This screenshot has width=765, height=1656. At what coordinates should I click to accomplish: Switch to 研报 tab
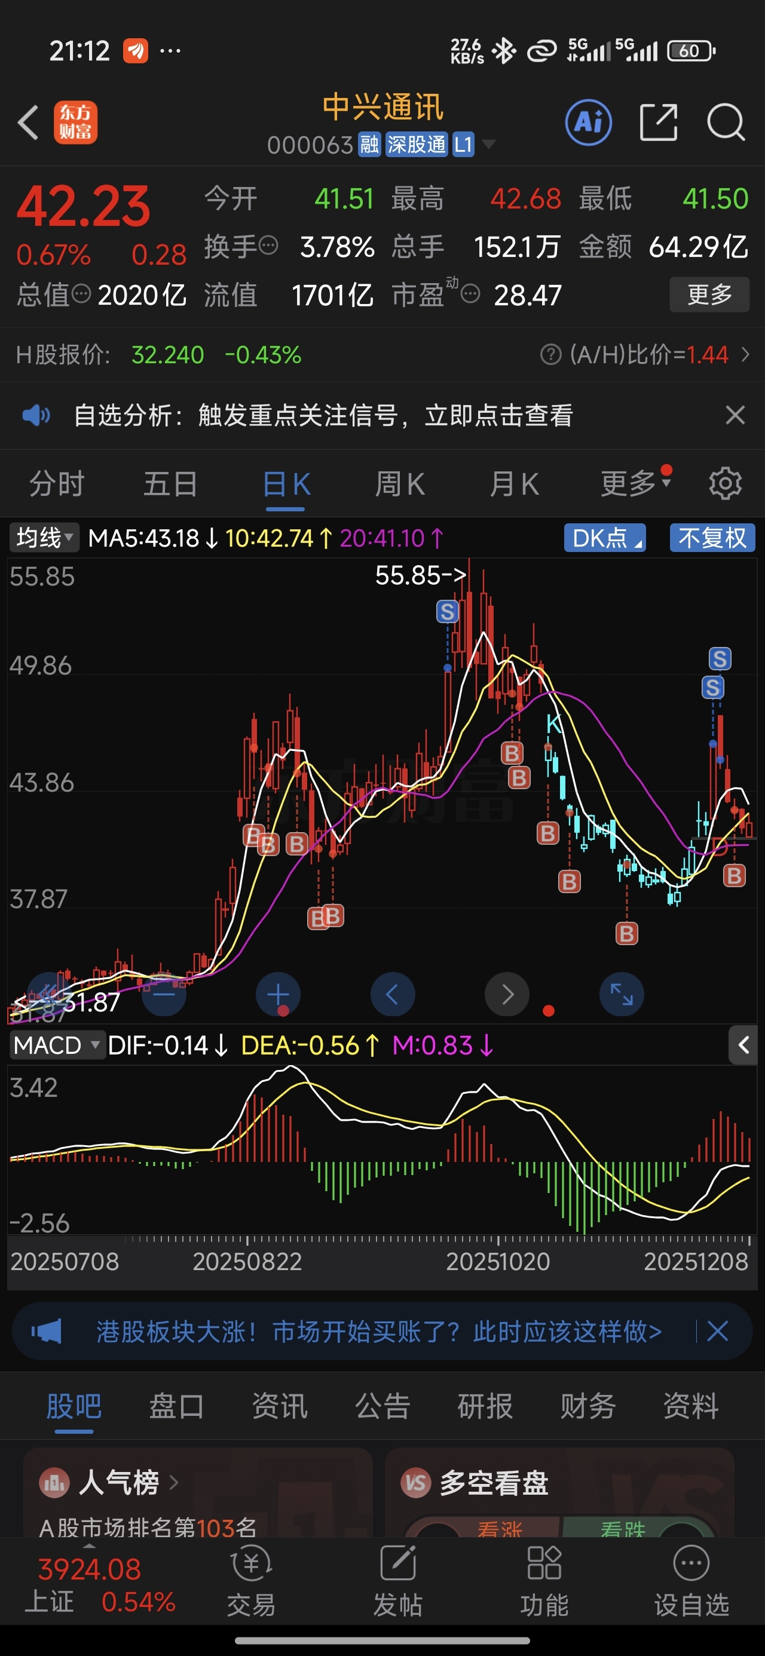[x=485, y=1406]
